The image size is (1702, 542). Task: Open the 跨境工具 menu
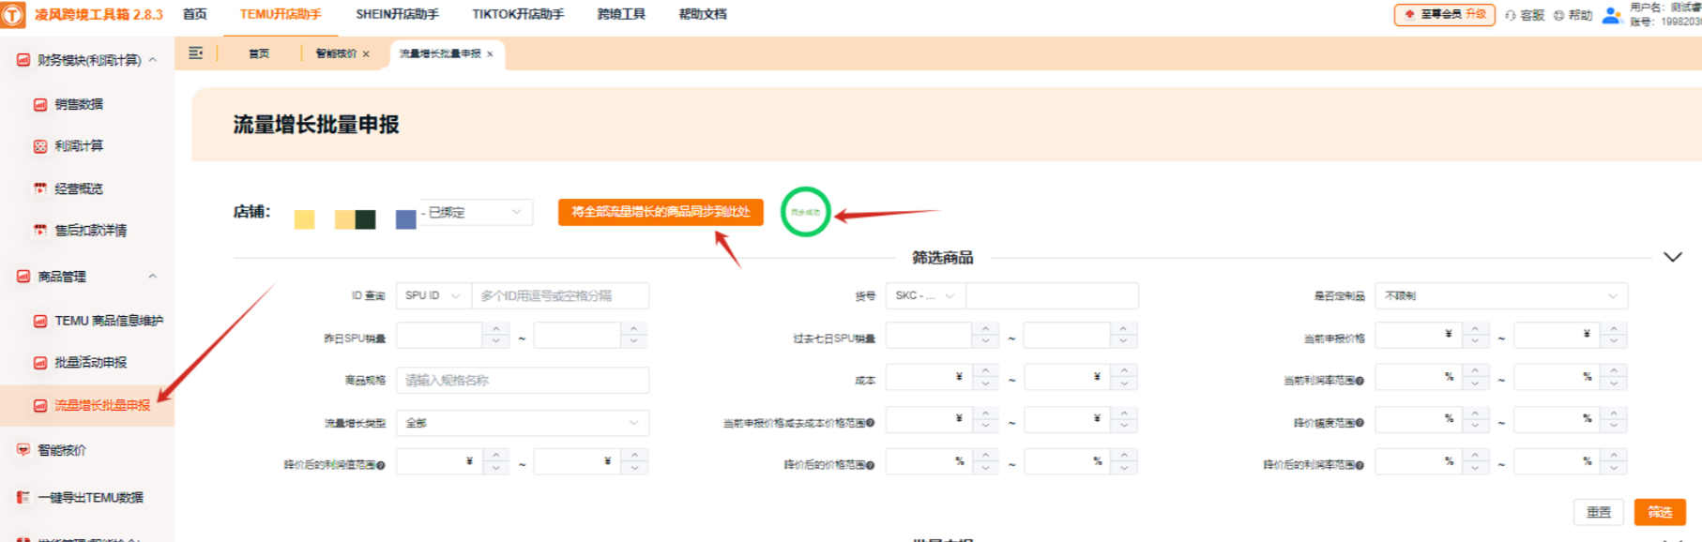pos(621,14)
